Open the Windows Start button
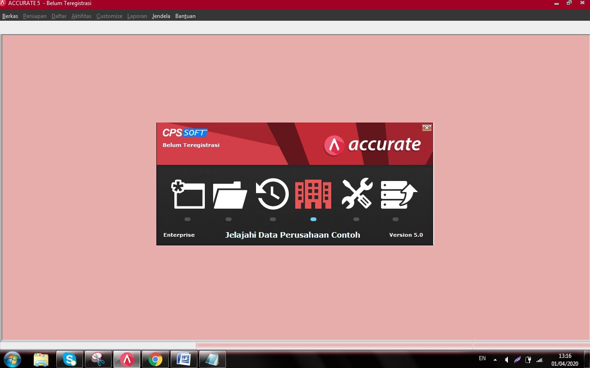The height and width of the screenshot is (368, 590). click(x=12, y=359)
